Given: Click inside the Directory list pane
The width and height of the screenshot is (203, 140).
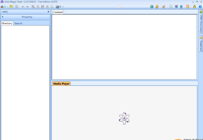Looking at the screenshot, I should (x=25, y=83).
